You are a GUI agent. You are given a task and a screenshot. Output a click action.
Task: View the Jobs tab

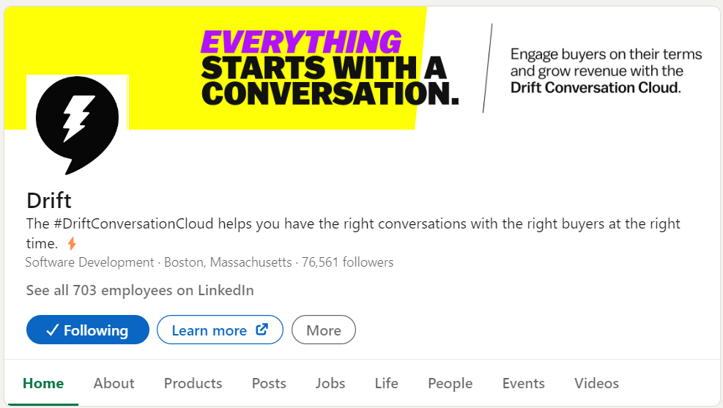[330, 383]
